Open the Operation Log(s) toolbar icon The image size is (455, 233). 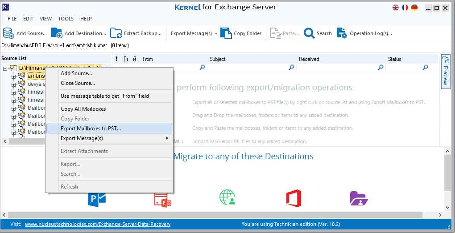[x=342, y=33]
